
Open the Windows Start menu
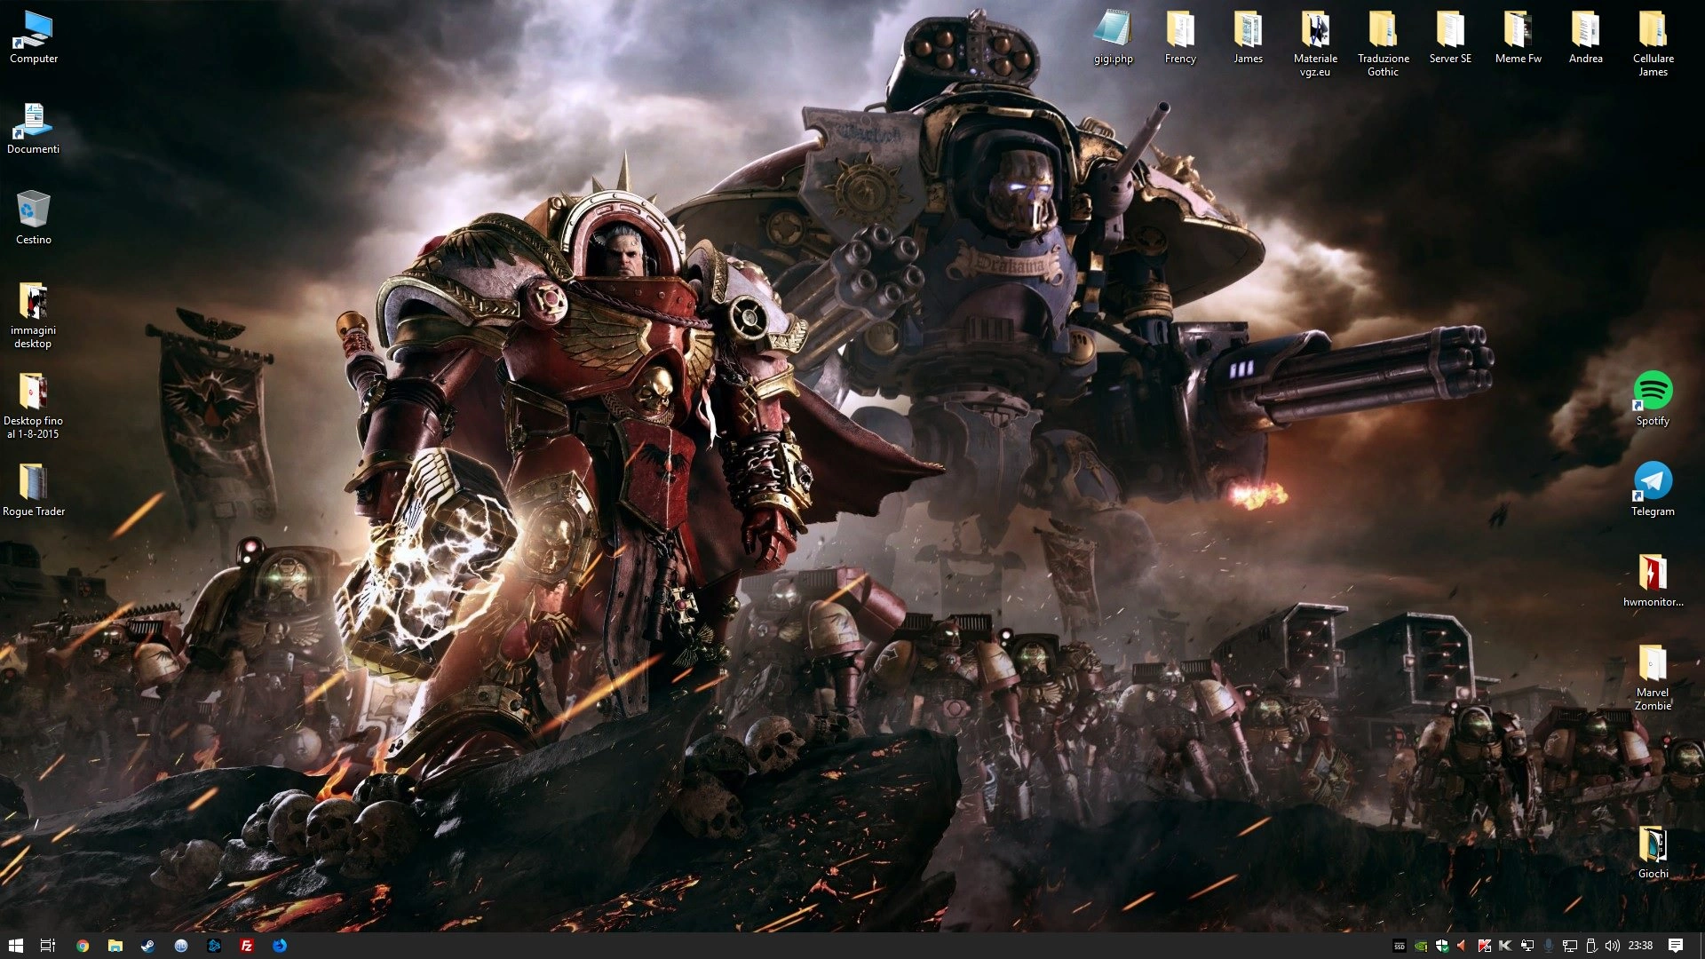point(15,946)
